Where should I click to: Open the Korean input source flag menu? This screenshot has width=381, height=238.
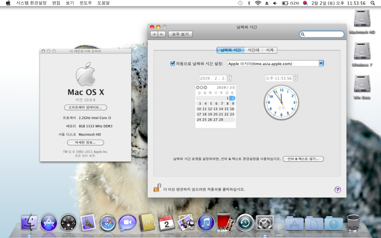point(305,3)
